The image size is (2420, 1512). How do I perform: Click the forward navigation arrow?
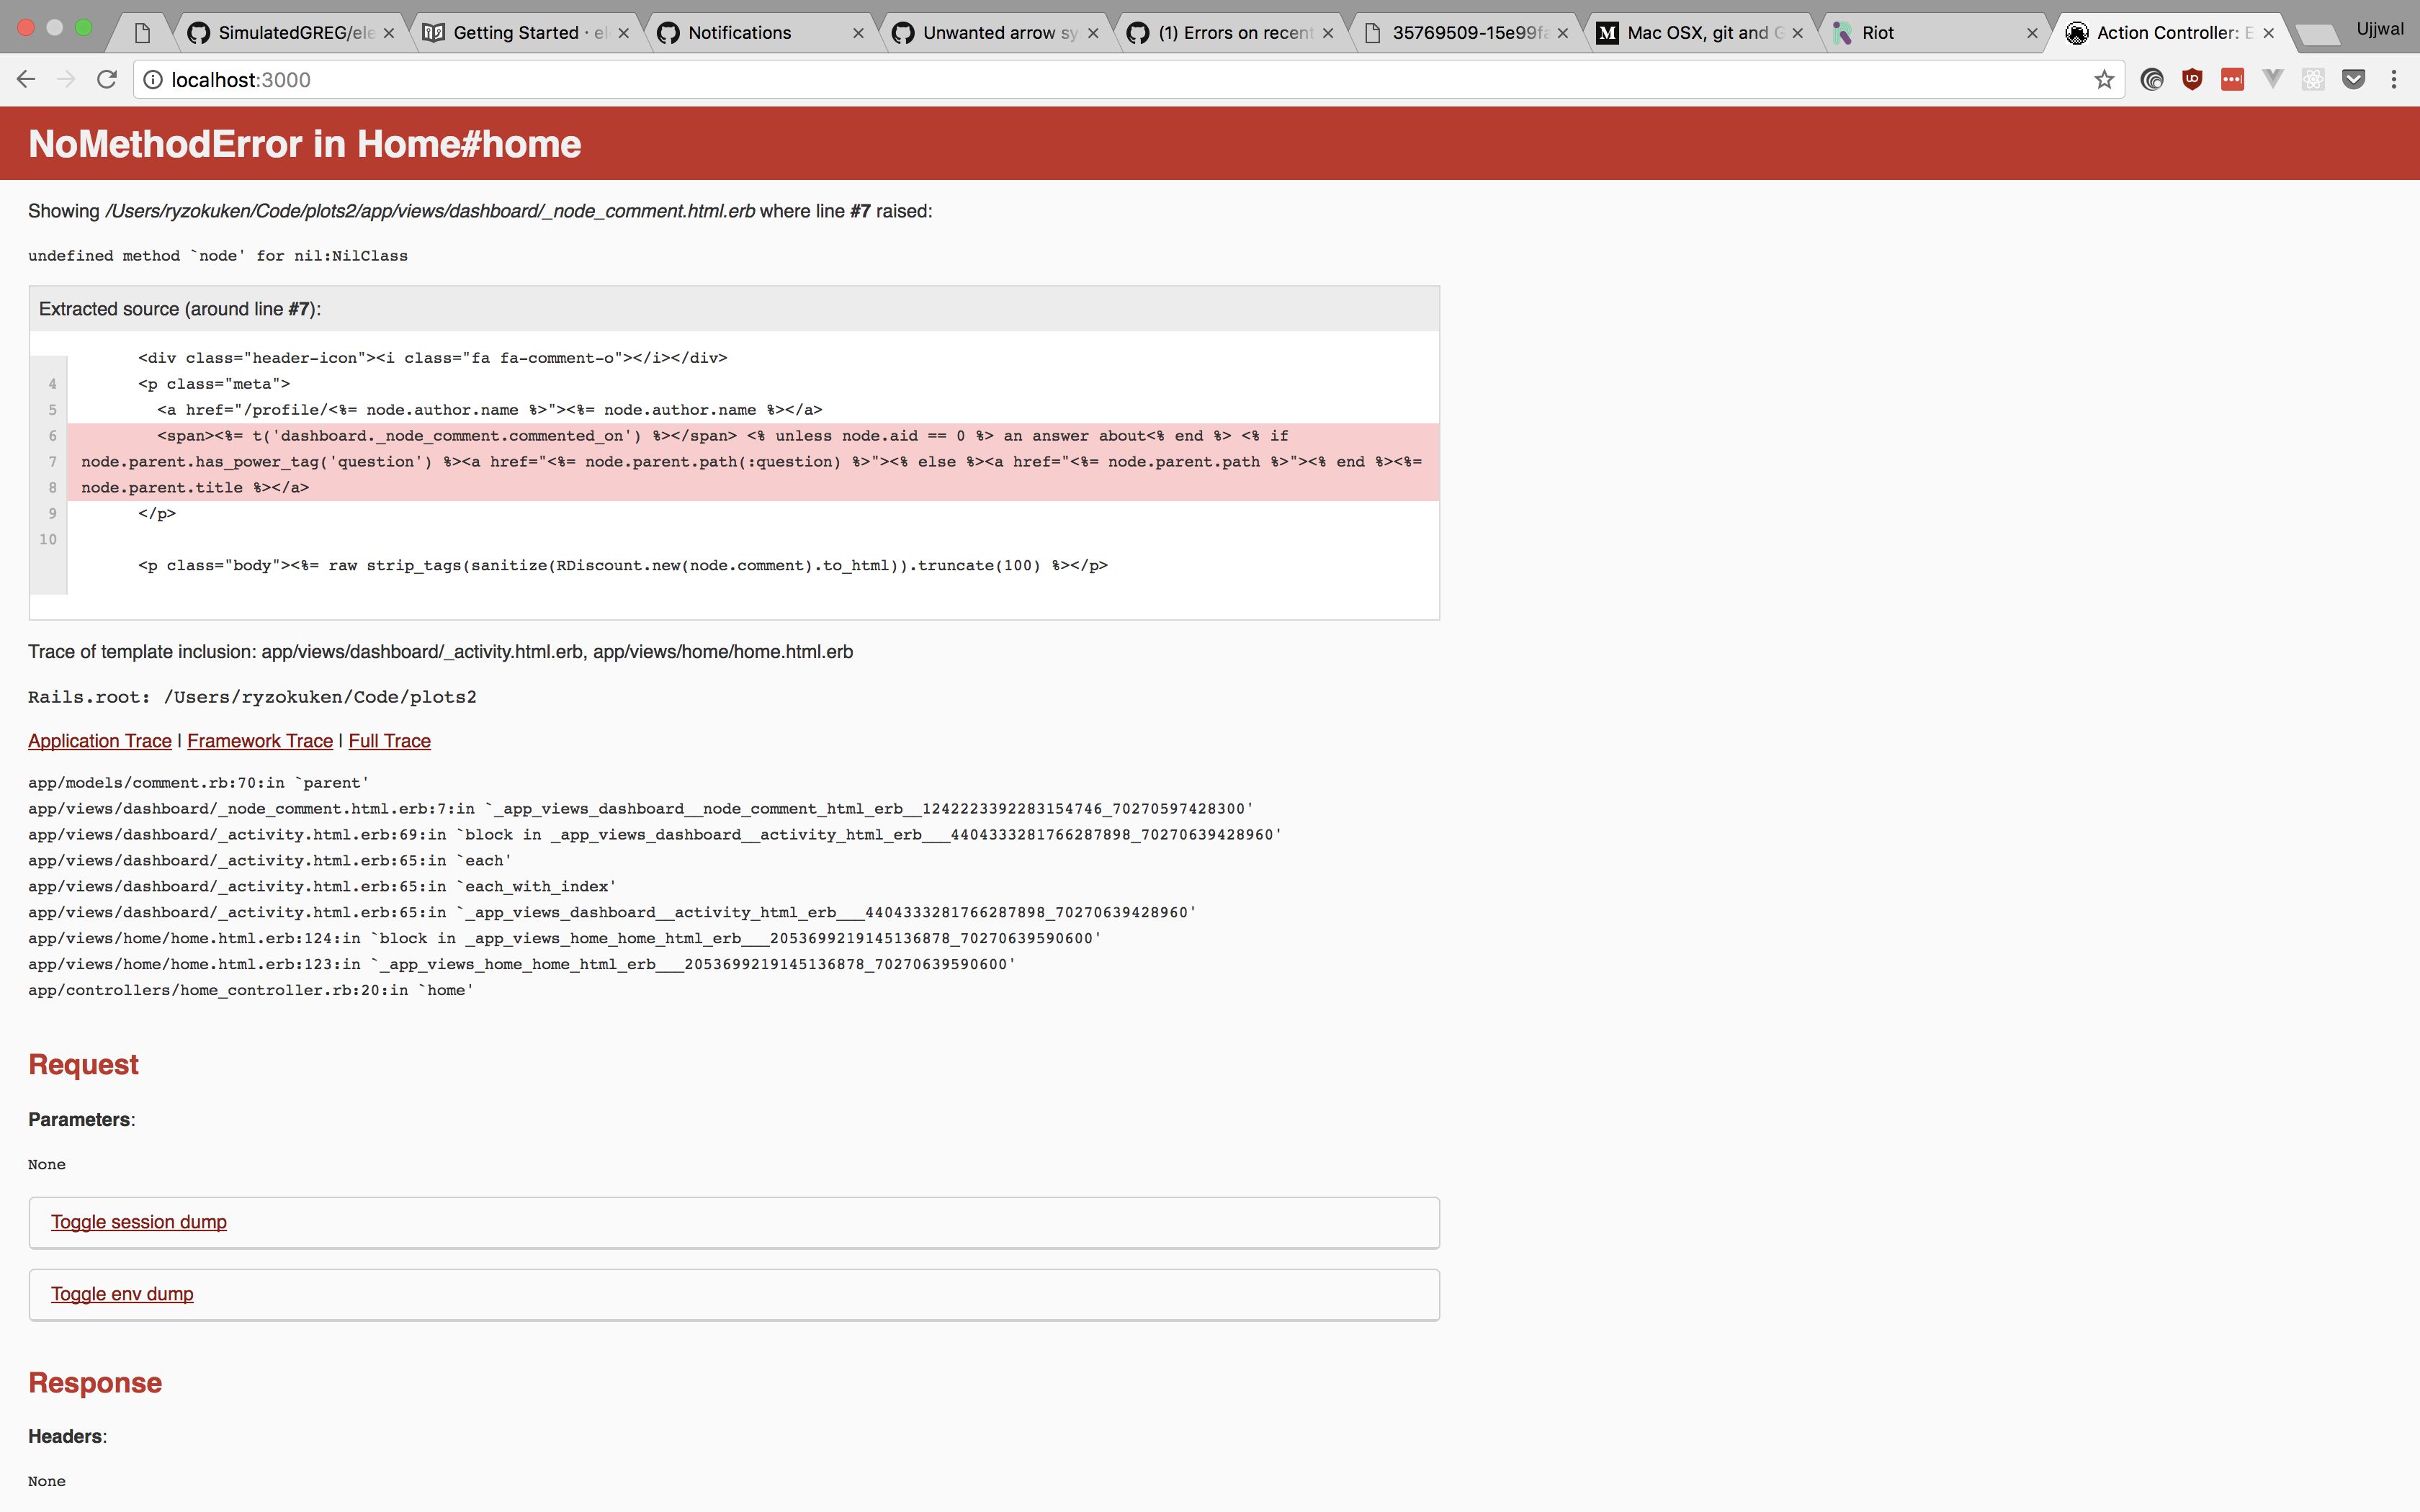[65, 79]
